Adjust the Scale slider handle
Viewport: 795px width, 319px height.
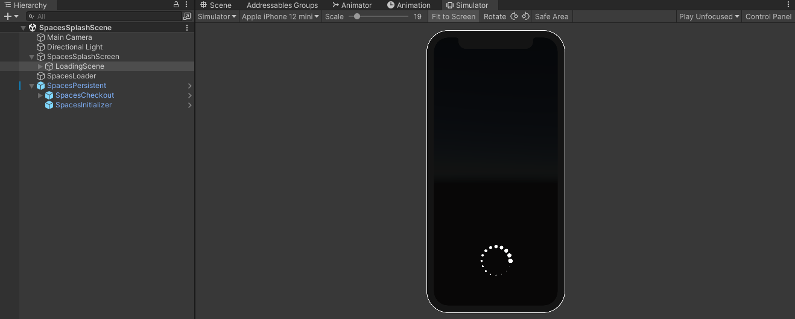point(357,16)
